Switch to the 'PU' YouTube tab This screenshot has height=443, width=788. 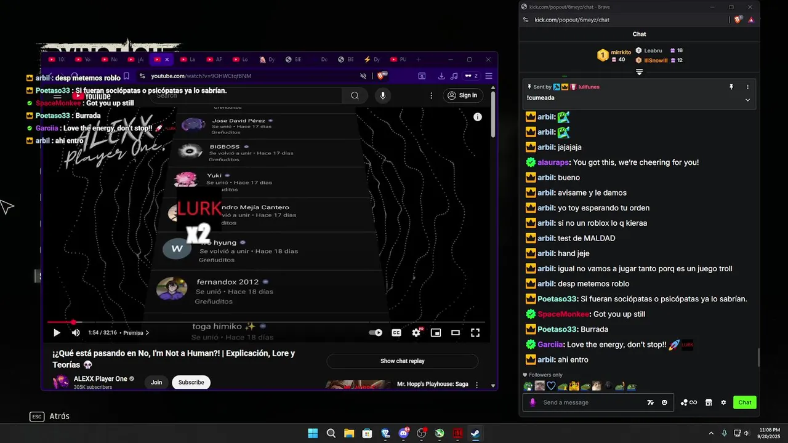click(x=399, y=60)
